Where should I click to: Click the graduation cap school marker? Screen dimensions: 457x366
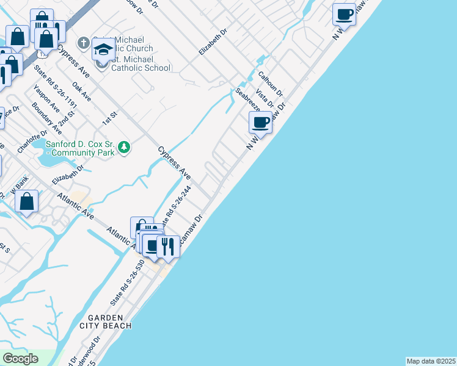[103, 50]
